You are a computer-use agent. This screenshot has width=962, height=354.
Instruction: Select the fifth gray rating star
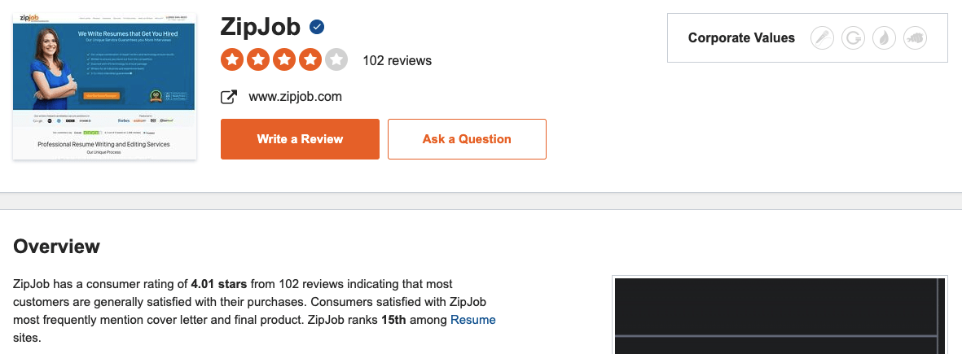336,60
